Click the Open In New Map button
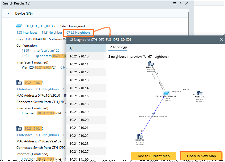Image resolution: width=225 pixels, height=162 pixels. [x=201, y=156]
